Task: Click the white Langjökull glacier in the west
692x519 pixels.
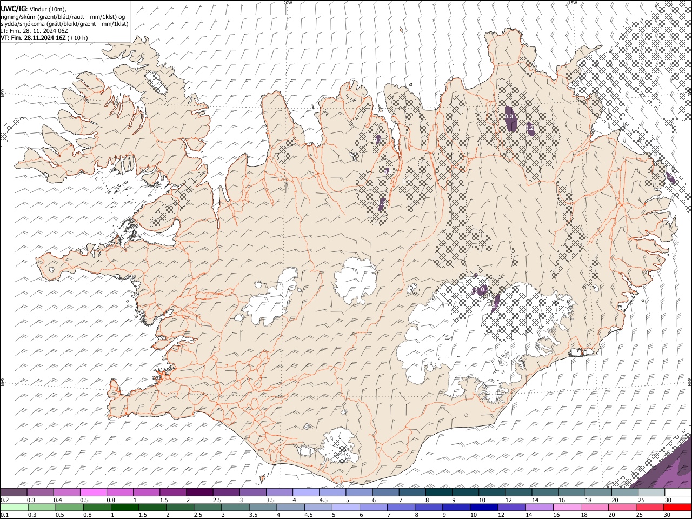Action: coord(270,297)
